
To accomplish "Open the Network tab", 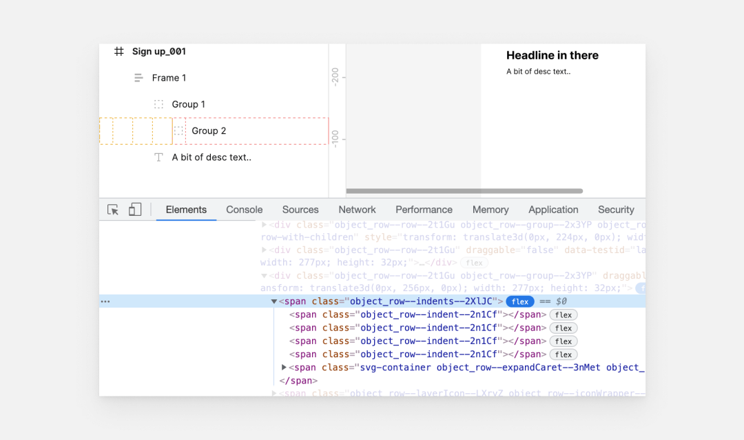I will click(357, 210).
